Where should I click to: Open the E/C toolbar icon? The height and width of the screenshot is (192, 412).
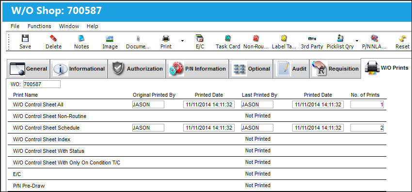tap(200, 38)
